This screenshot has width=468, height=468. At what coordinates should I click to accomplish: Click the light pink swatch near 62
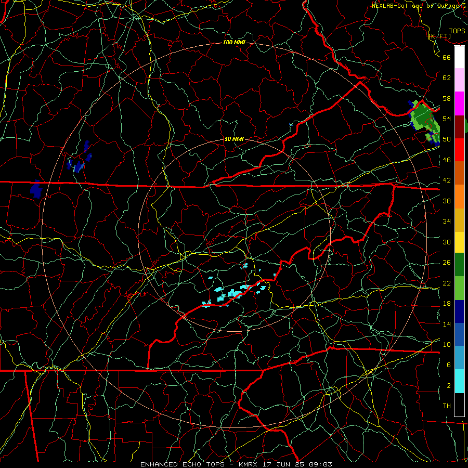459,80
